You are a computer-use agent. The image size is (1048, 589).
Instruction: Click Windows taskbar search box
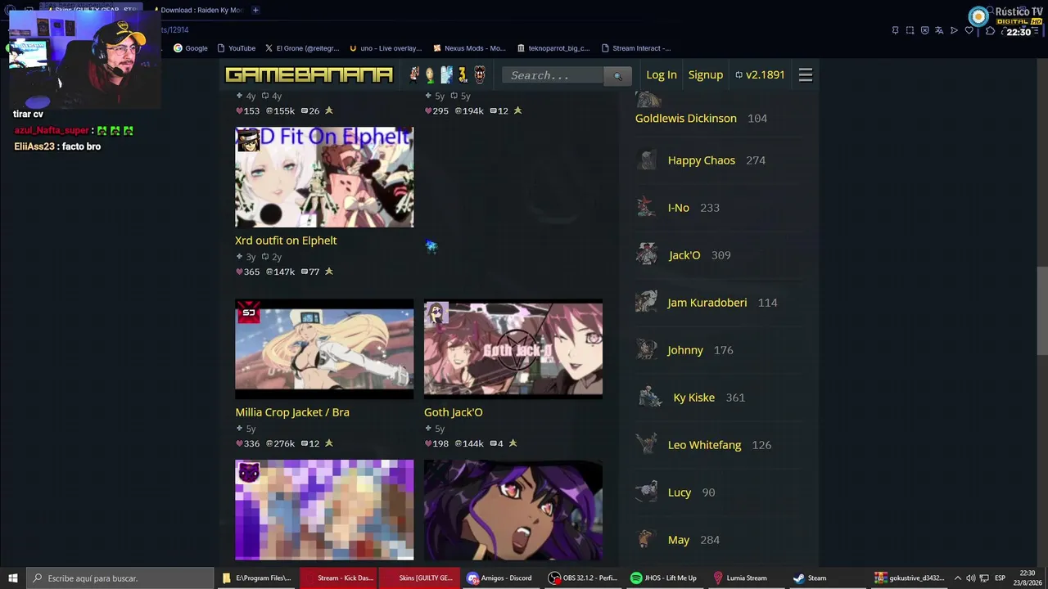click(120, 578)
